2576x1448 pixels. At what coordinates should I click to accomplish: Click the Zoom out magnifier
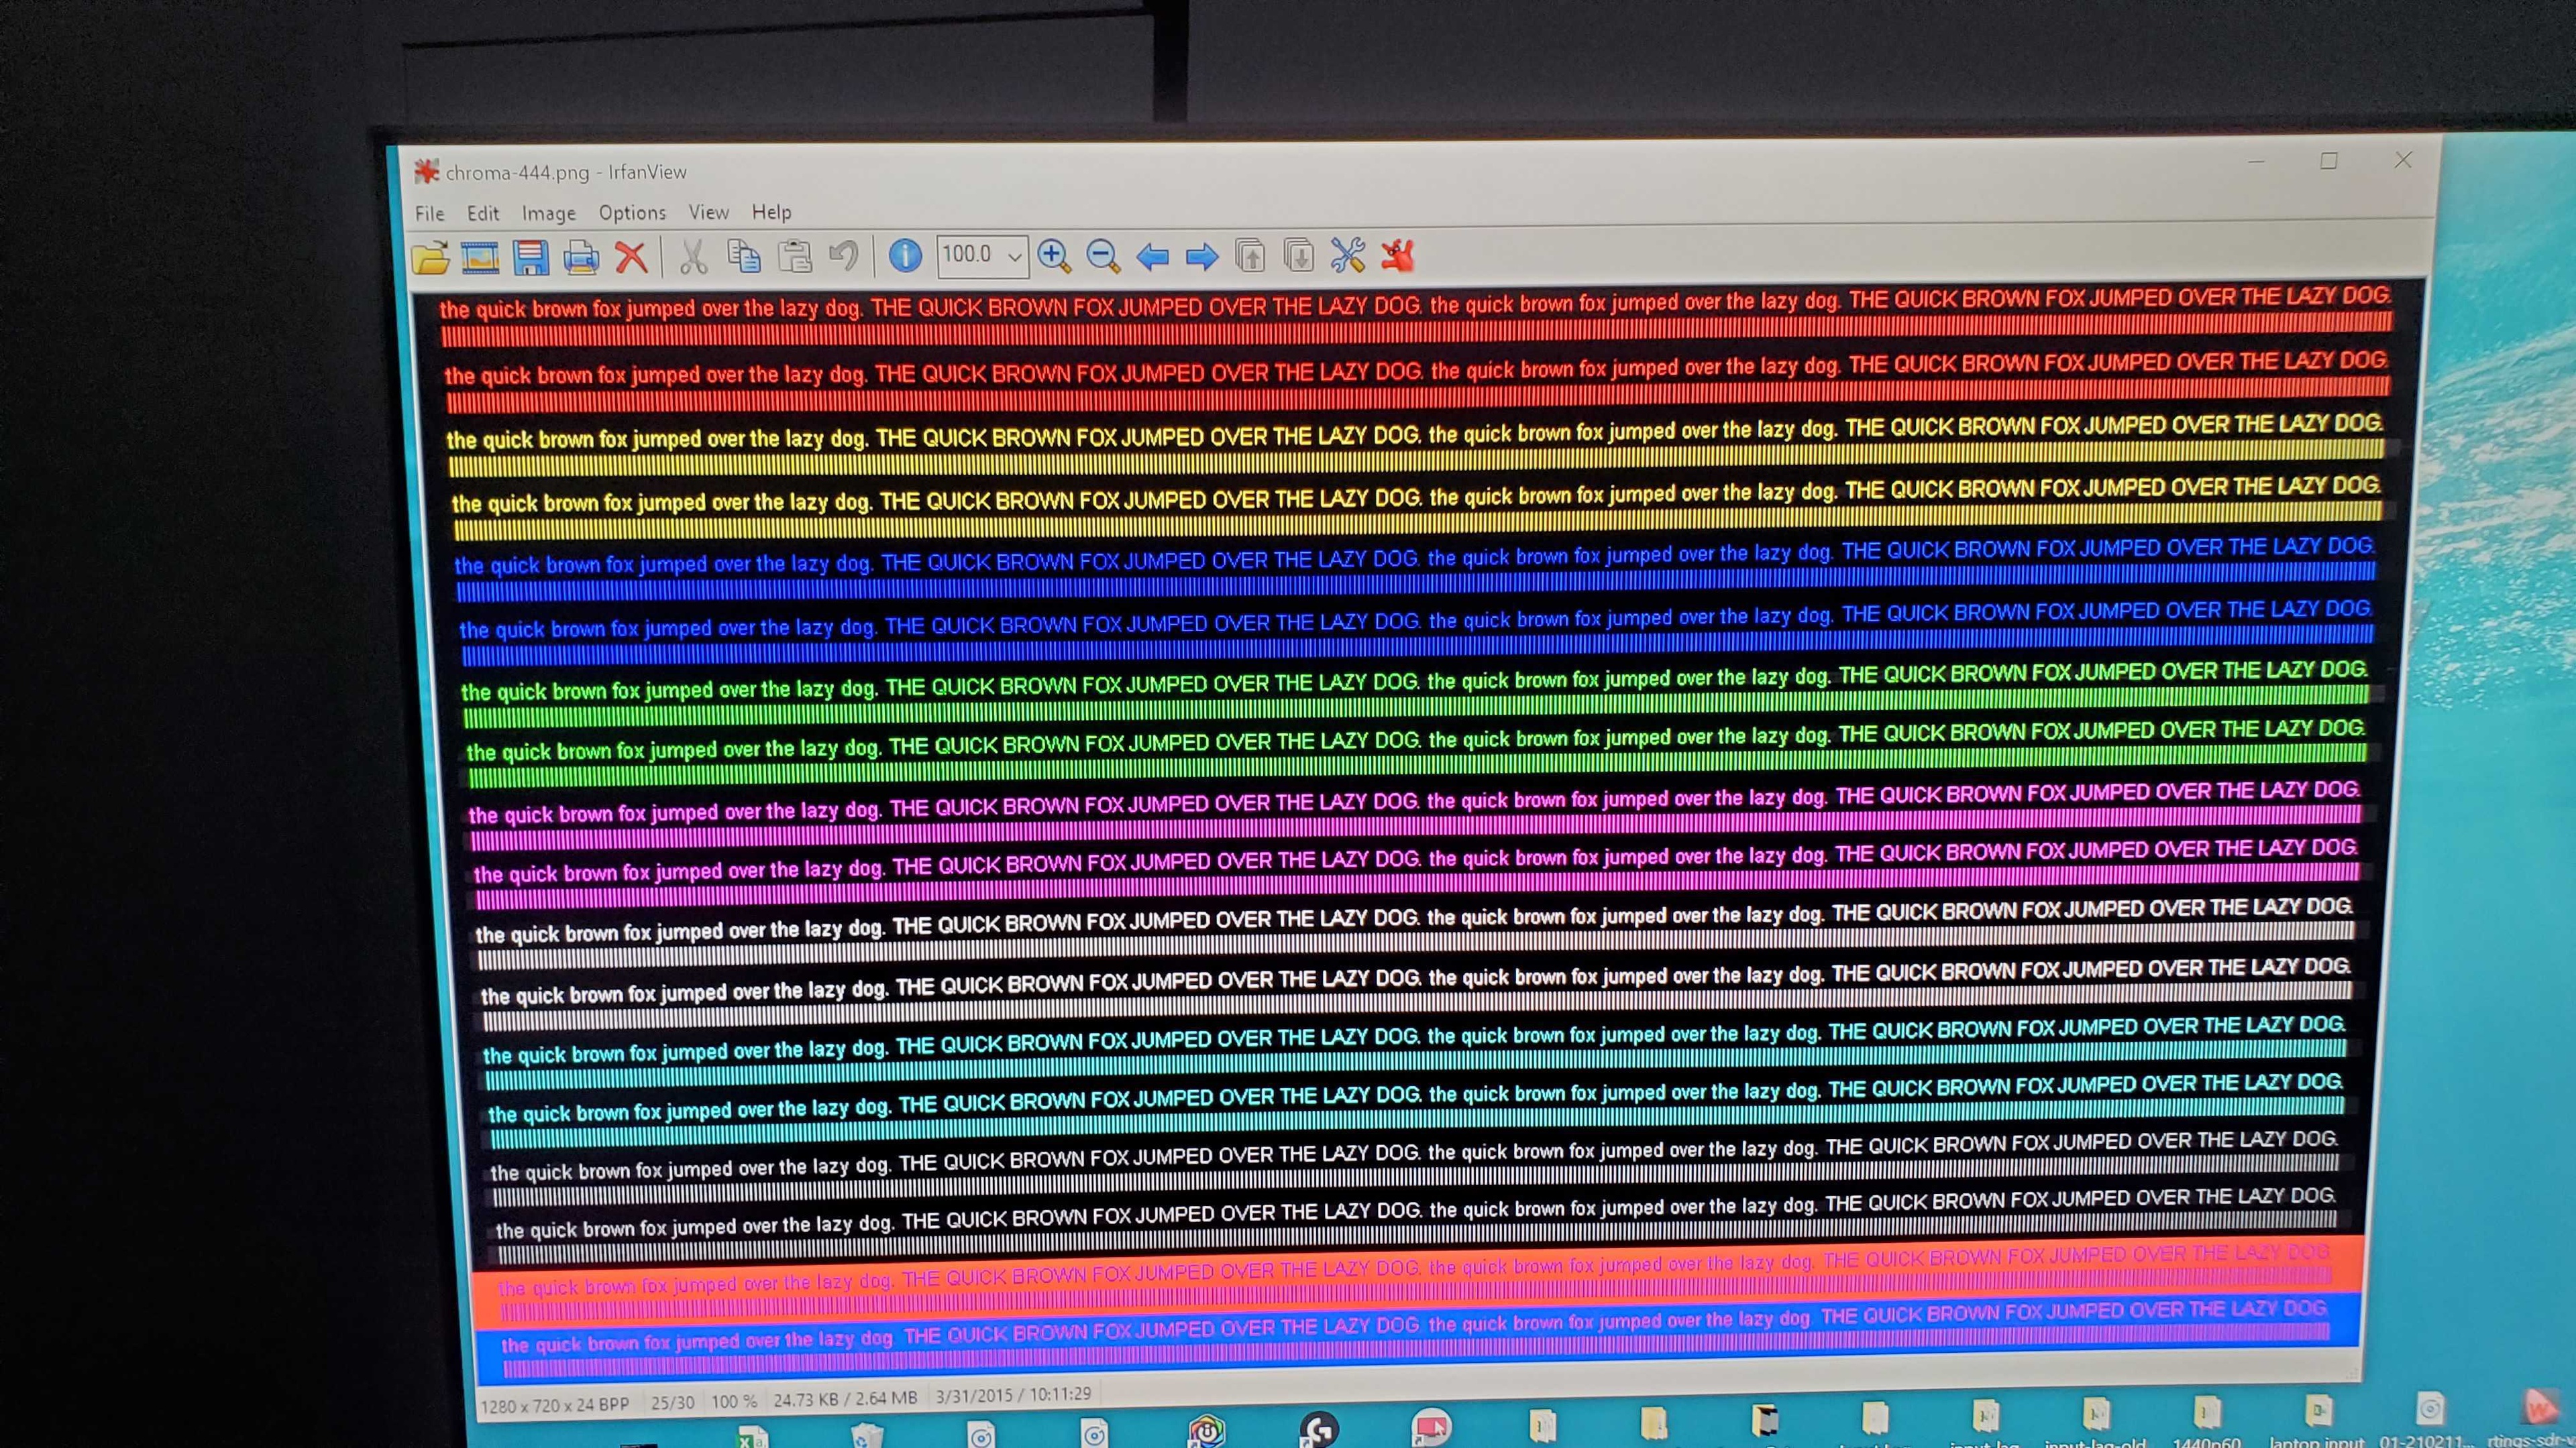pos(1103,256)
